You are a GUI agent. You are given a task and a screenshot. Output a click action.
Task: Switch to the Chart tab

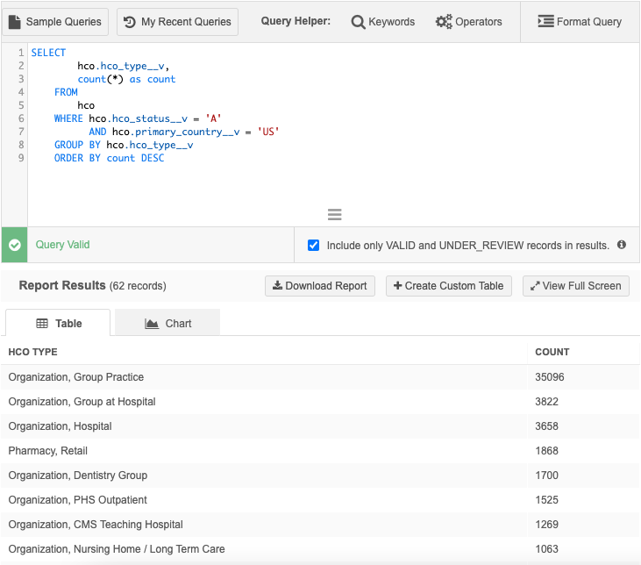167,324
